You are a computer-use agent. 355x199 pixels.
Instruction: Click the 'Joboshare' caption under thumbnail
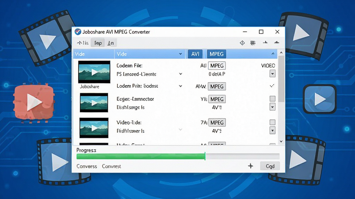(89, 87)
